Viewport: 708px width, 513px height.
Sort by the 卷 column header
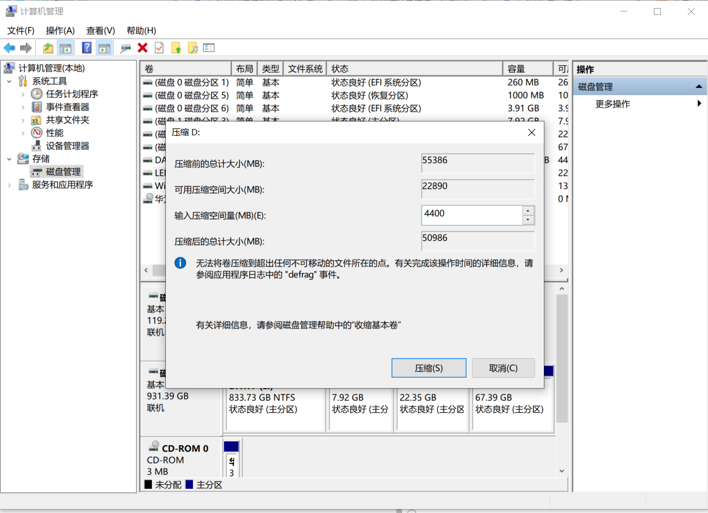coord(186,69)
